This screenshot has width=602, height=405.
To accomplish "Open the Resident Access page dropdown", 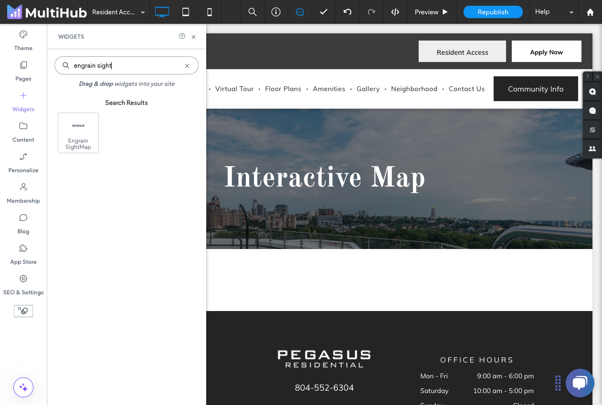I will (118, 12).
